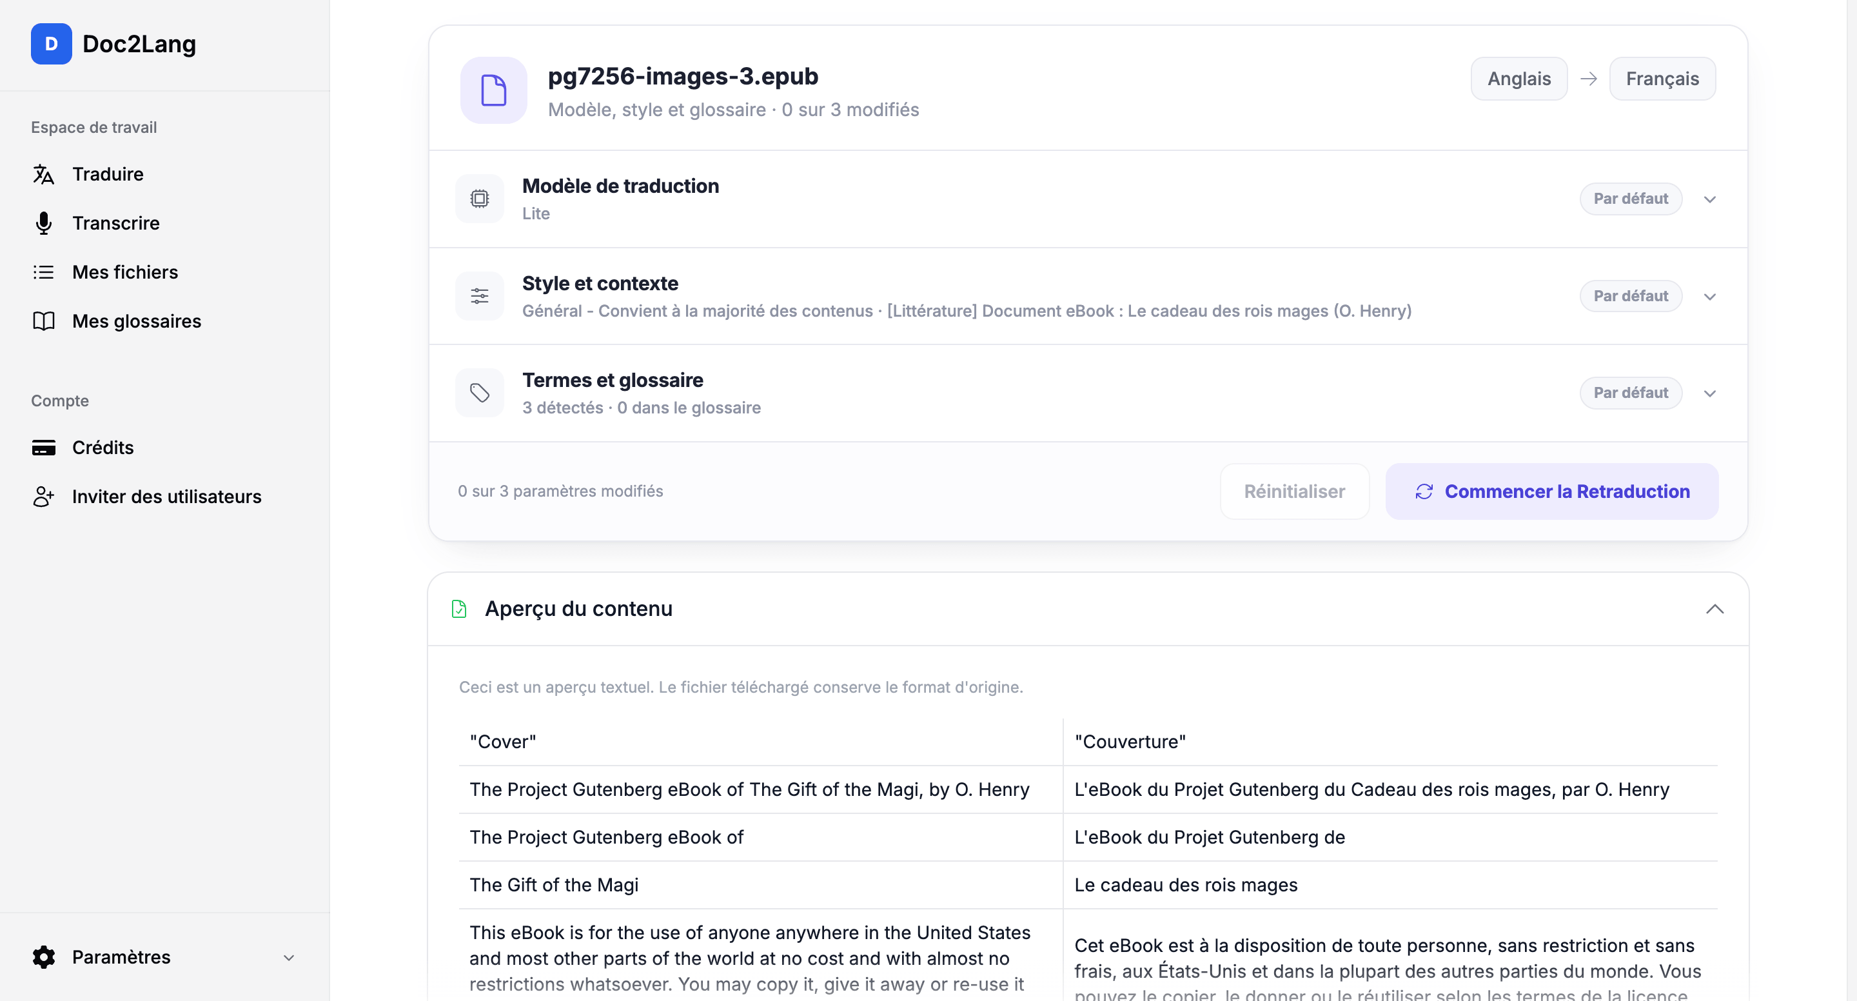
Task: Click the epub file document icon
Action: click(x=494, y=91)
